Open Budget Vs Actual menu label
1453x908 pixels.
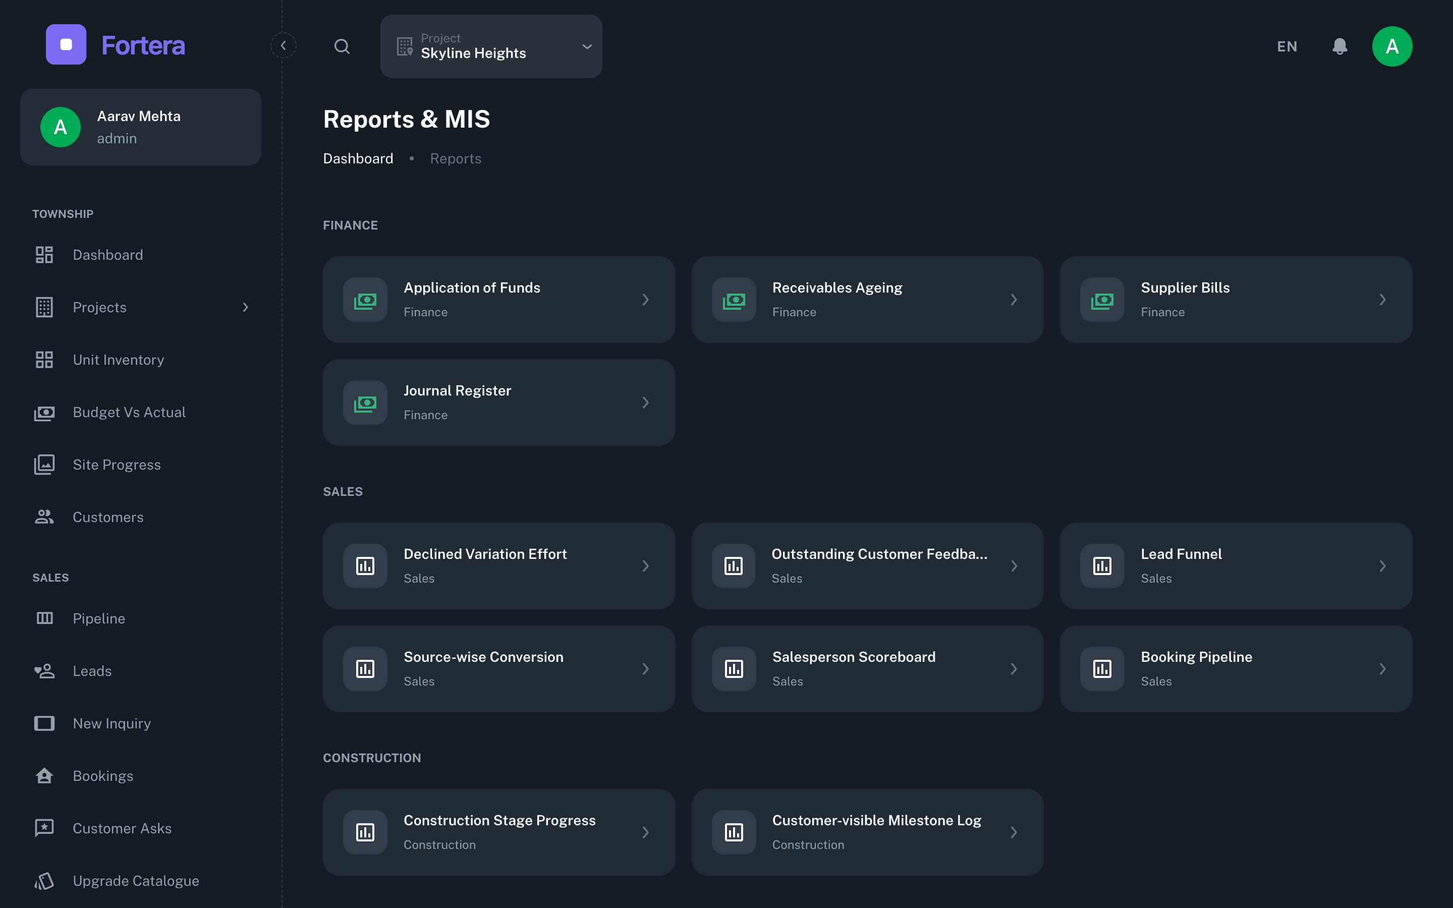129,412
